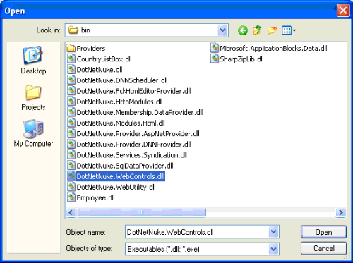This screenshot has height=263, width=353.
Task: Click the Cancel button
Action: click(x=323, y=248)
